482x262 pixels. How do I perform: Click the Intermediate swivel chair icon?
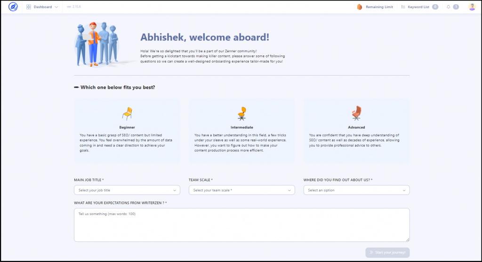click(x=242, y=114)
